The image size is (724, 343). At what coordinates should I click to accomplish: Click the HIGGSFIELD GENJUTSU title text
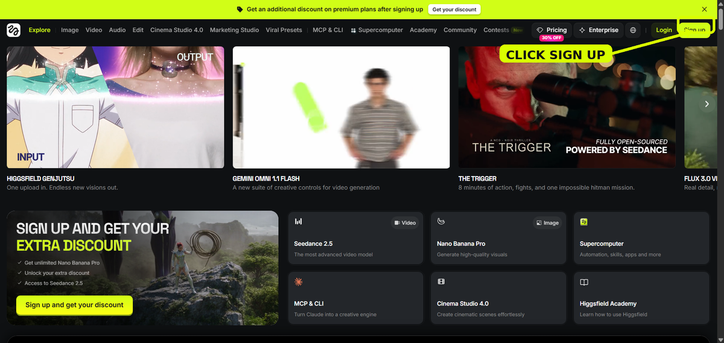[x=40, y=178]
